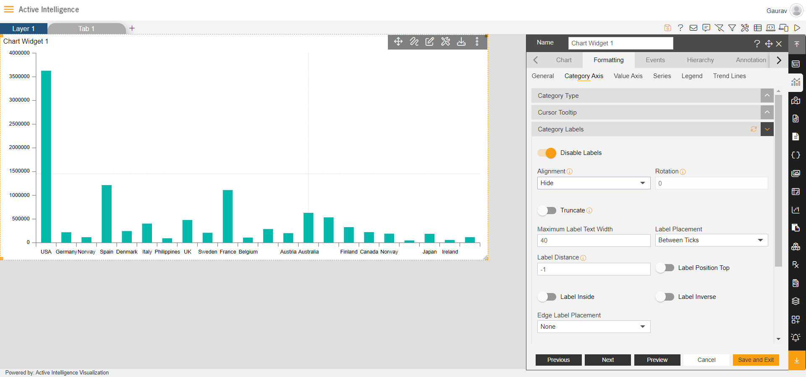Select the map widget sidebar icon
This screenshot has width=806, height=377.
pos(796,100)
